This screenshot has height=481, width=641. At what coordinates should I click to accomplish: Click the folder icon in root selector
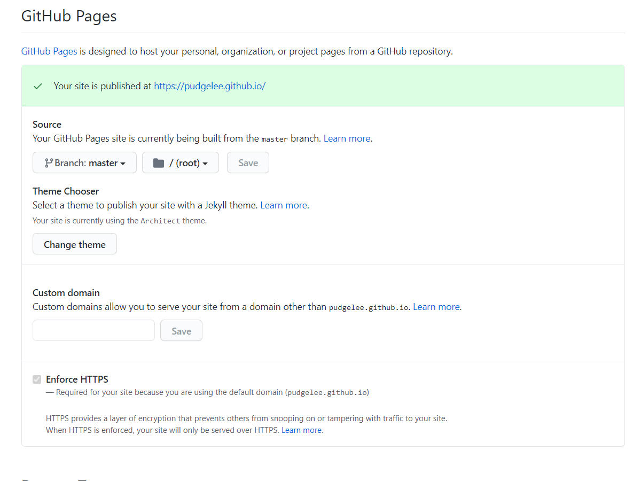tap(159, 163)
